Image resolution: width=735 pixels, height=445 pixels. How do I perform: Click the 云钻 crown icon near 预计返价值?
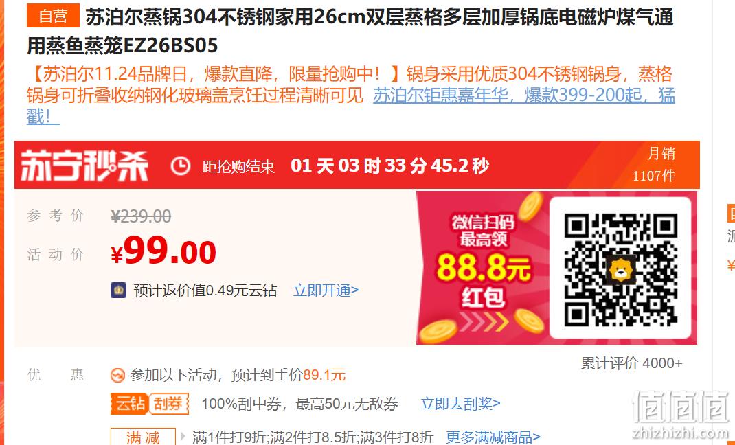click(119, 290)
